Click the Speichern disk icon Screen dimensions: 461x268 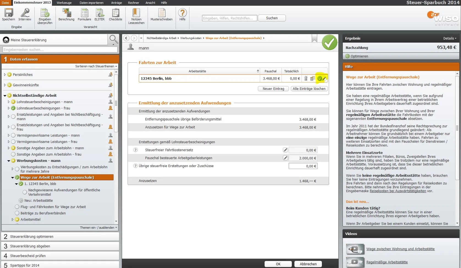[x=9, y=13]
